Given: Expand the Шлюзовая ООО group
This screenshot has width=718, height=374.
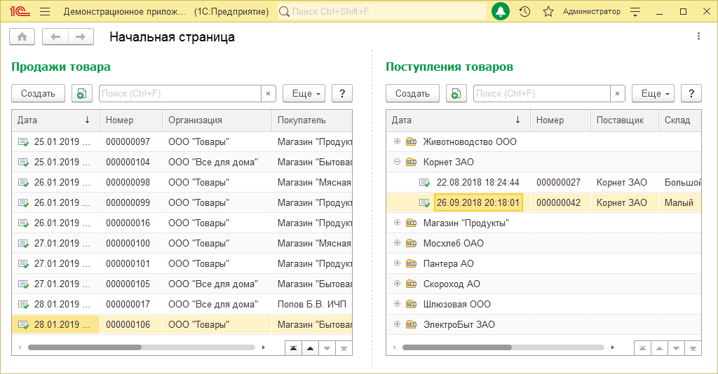Looking at the screenshot, I should (x=397, y=303).
